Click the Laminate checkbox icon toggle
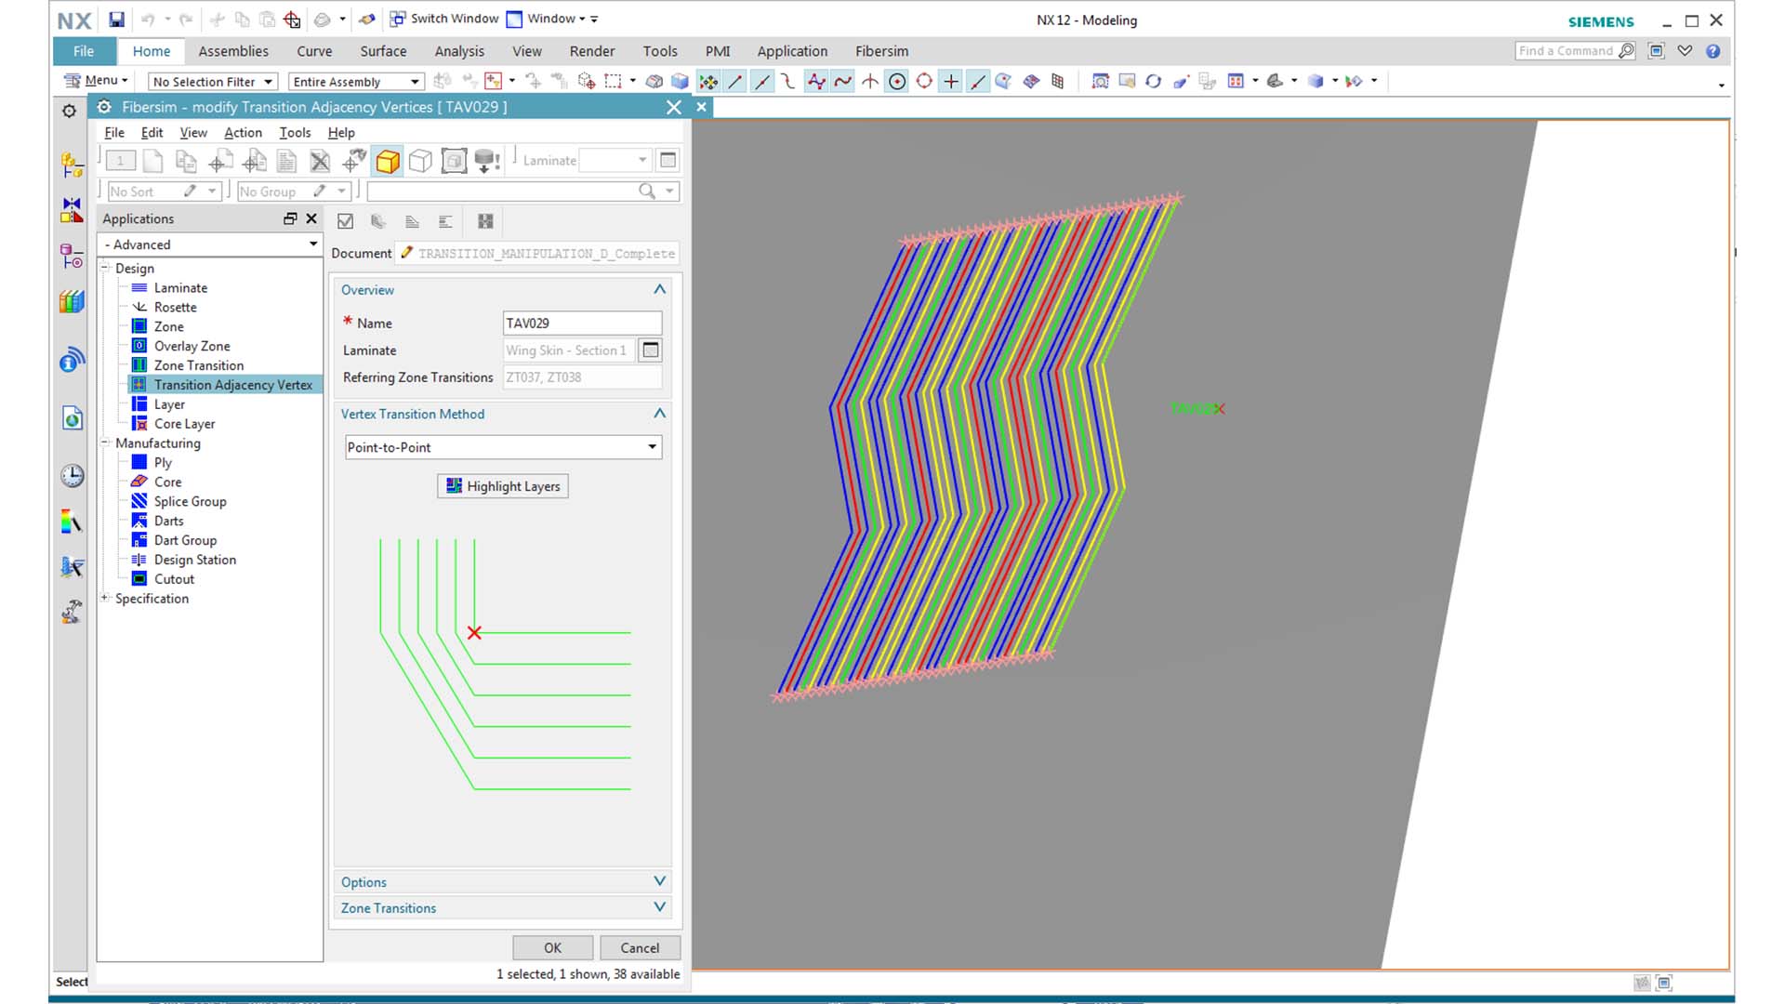The image size is (1785, 1004). [651, 350]
